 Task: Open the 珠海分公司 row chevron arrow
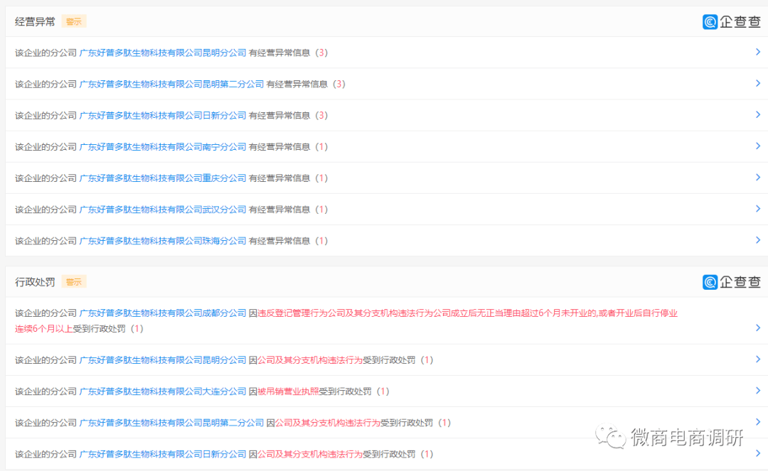click(x=758, y=239)
